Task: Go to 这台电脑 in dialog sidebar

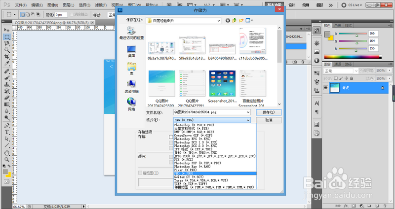Action: tap(131, 87)
